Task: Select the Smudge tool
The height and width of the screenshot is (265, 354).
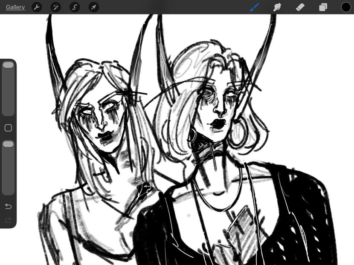Action: 277,7
